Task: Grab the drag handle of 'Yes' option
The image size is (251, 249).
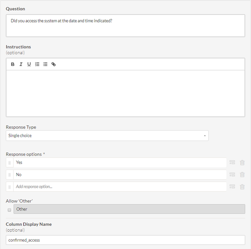Action: pos(10,163)
